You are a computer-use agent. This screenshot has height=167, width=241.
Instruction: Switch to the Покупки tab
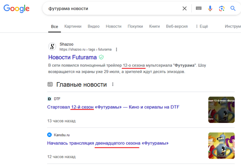click(x=135, y=26)
